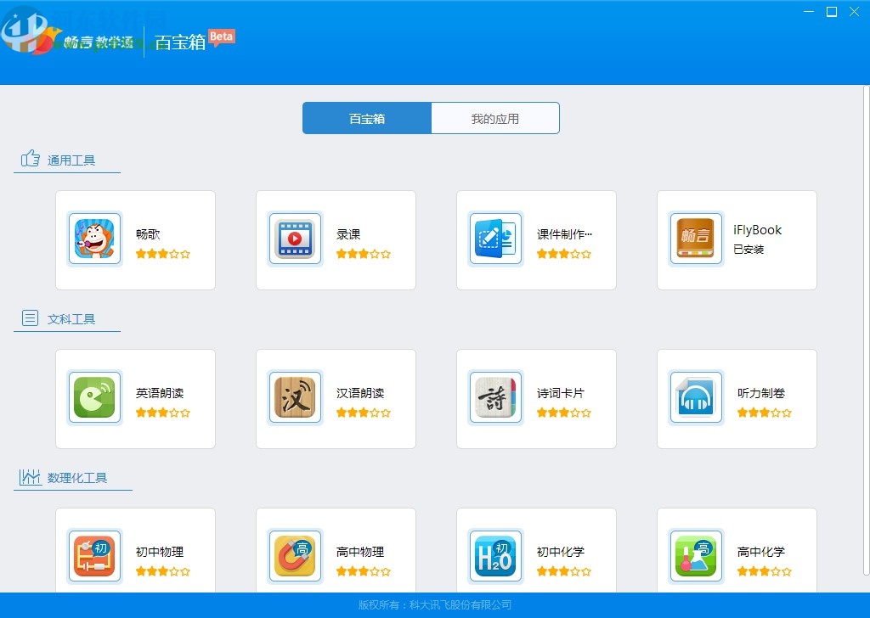The width and height of the screenshot is (870, 618).
Task: Click the 课件制作 app name
Action: coord(564,234)
